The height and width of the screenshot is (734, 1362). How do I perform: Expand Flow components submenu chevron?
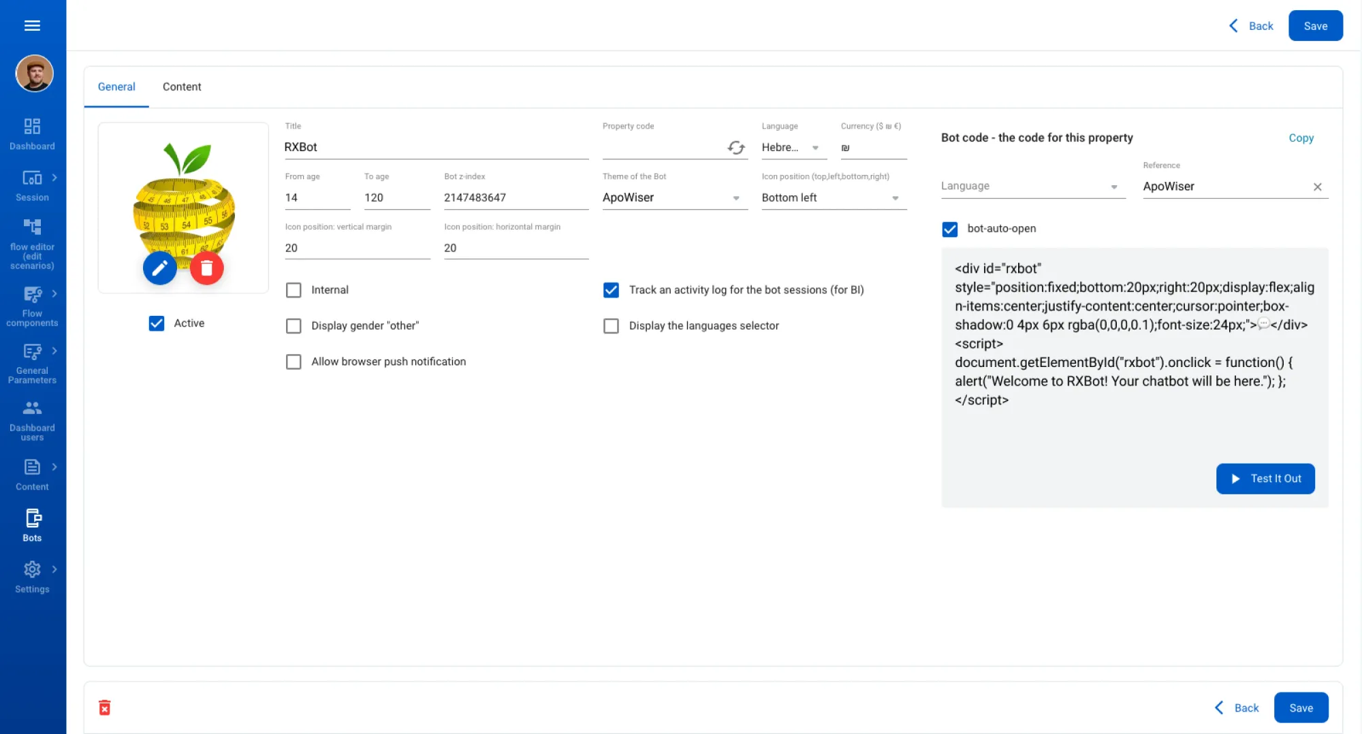click(x=54, y=293)
